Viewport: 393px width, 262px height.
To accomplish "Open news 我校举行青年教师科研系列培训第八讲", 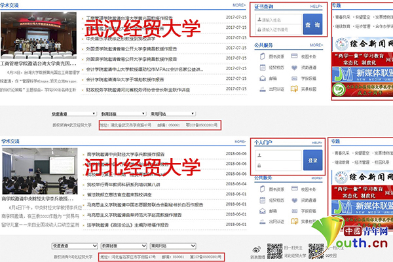I will pos(123,185).
